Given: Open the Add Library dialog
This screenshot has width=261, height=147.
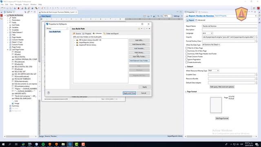Looking at the screenshot, I should click(x=139, y=53).
